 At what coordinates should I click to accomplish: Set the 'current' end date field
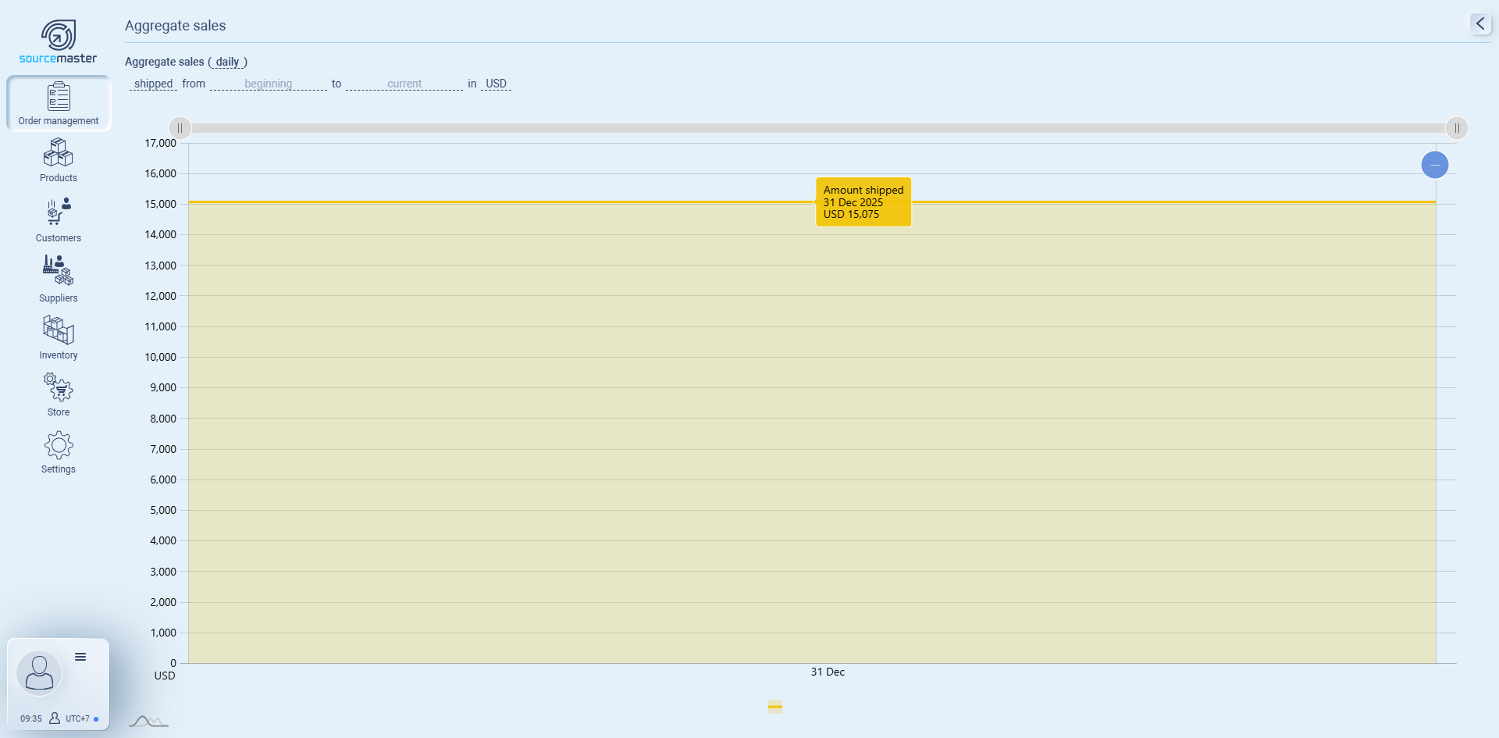point(404,84)
